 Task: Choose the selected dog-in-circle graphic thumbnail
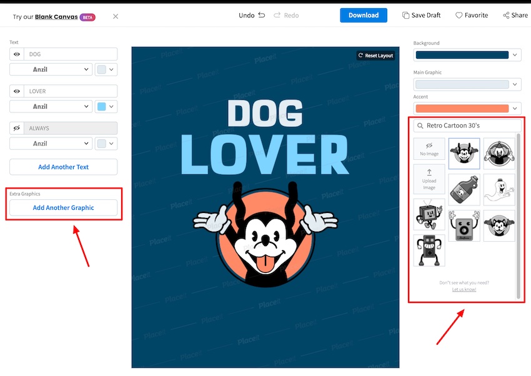tap(464, 153)
